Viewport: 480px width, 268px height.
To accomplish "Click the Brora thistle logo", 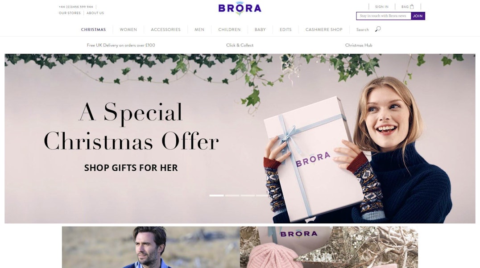I will click(240, 8).
